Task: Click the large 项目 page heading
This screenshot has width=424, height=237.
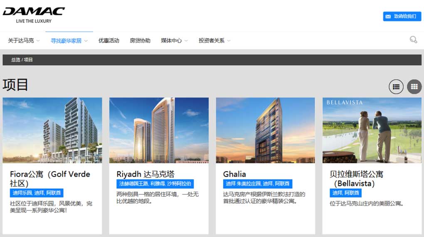Action: [15, 85]
